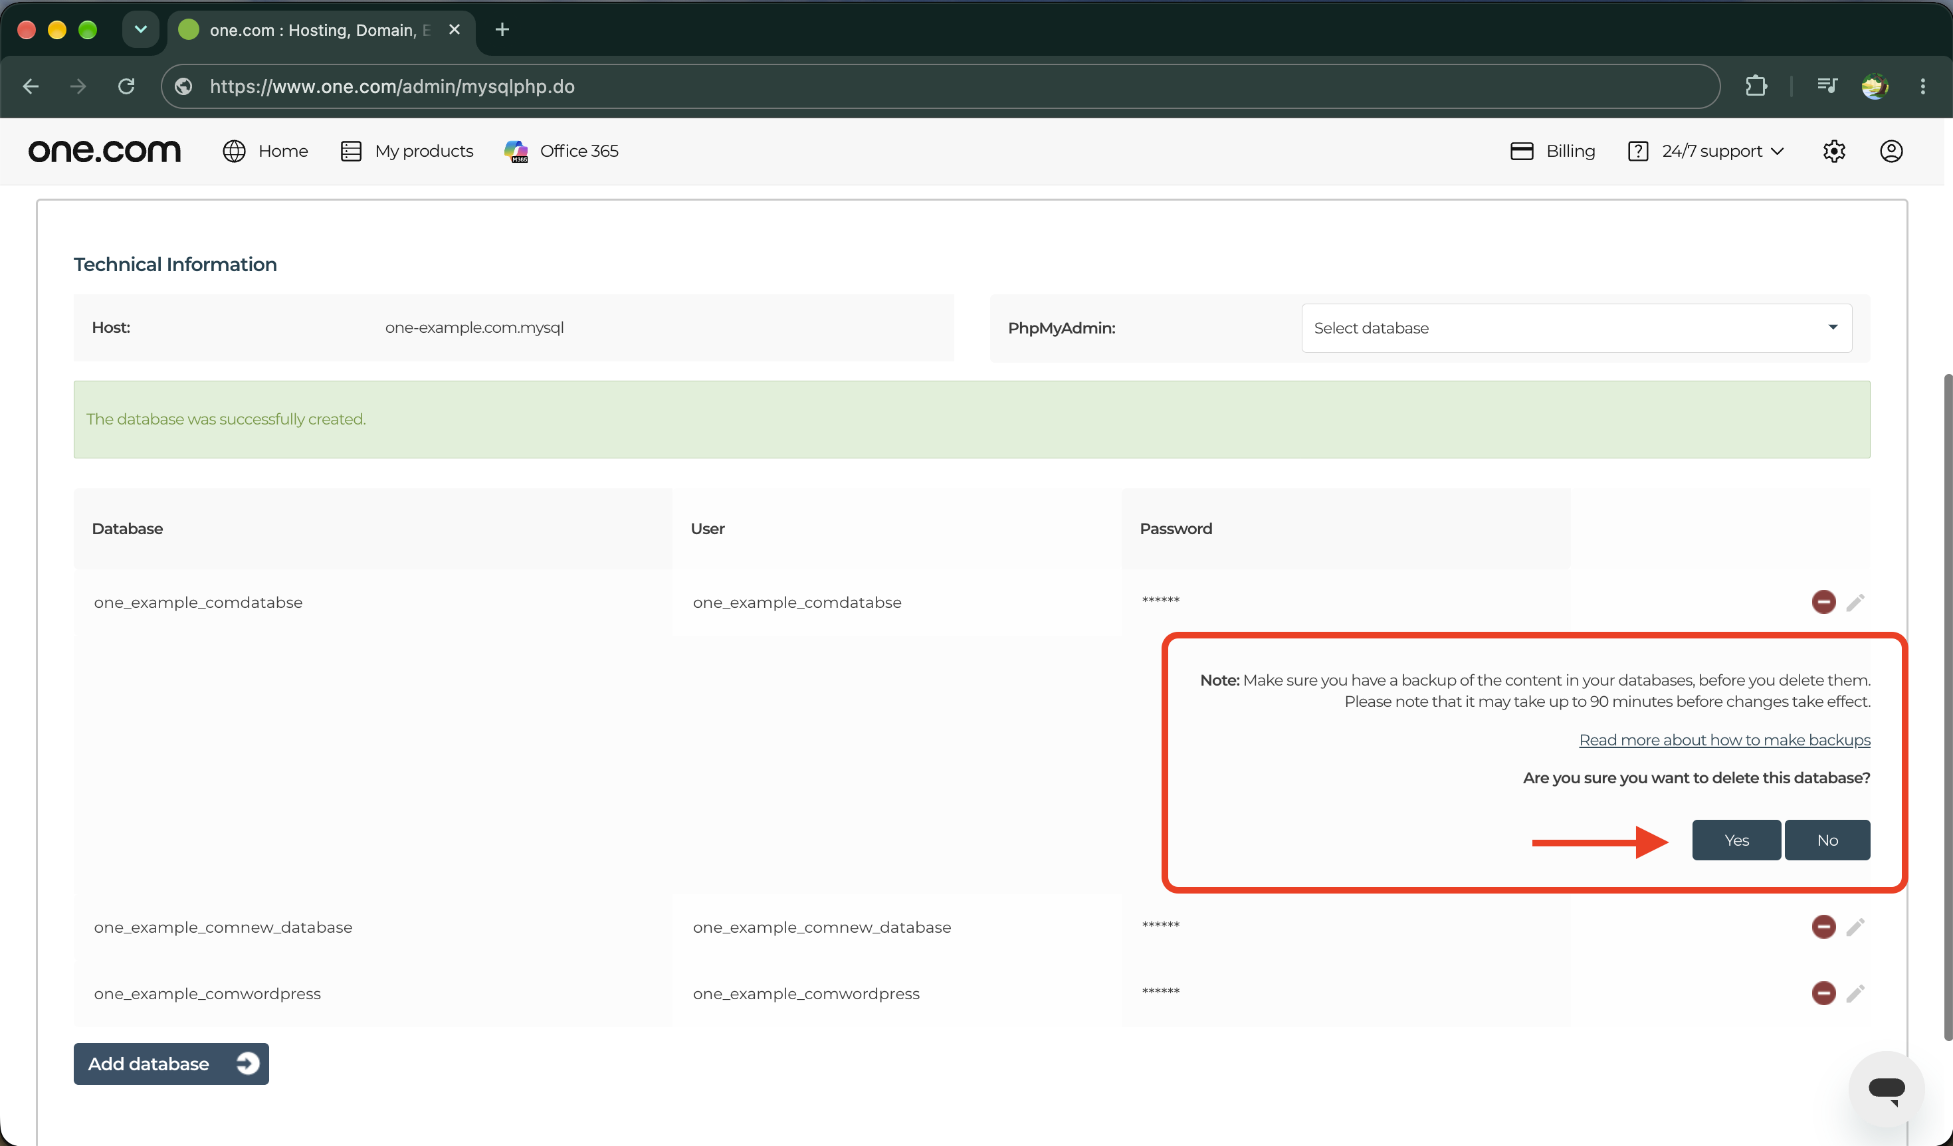
Task: Delete the one_example_comdatabse database
Action: (1823, 601)
